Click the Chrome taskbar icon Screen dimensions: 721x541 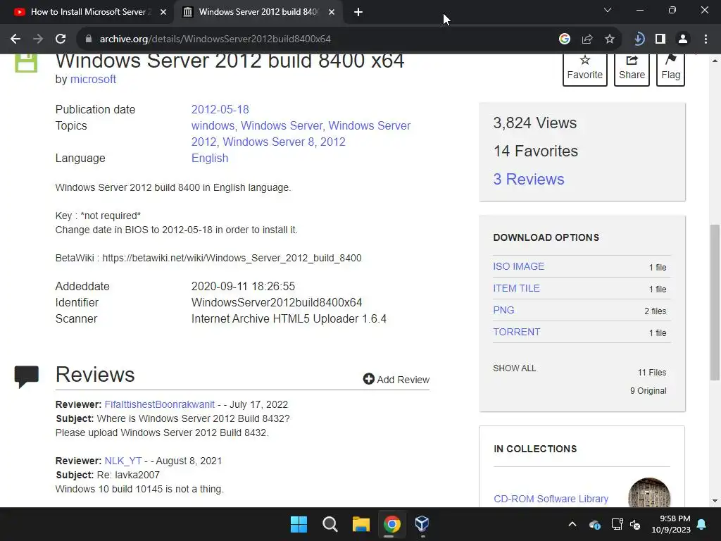coord(392,524)
